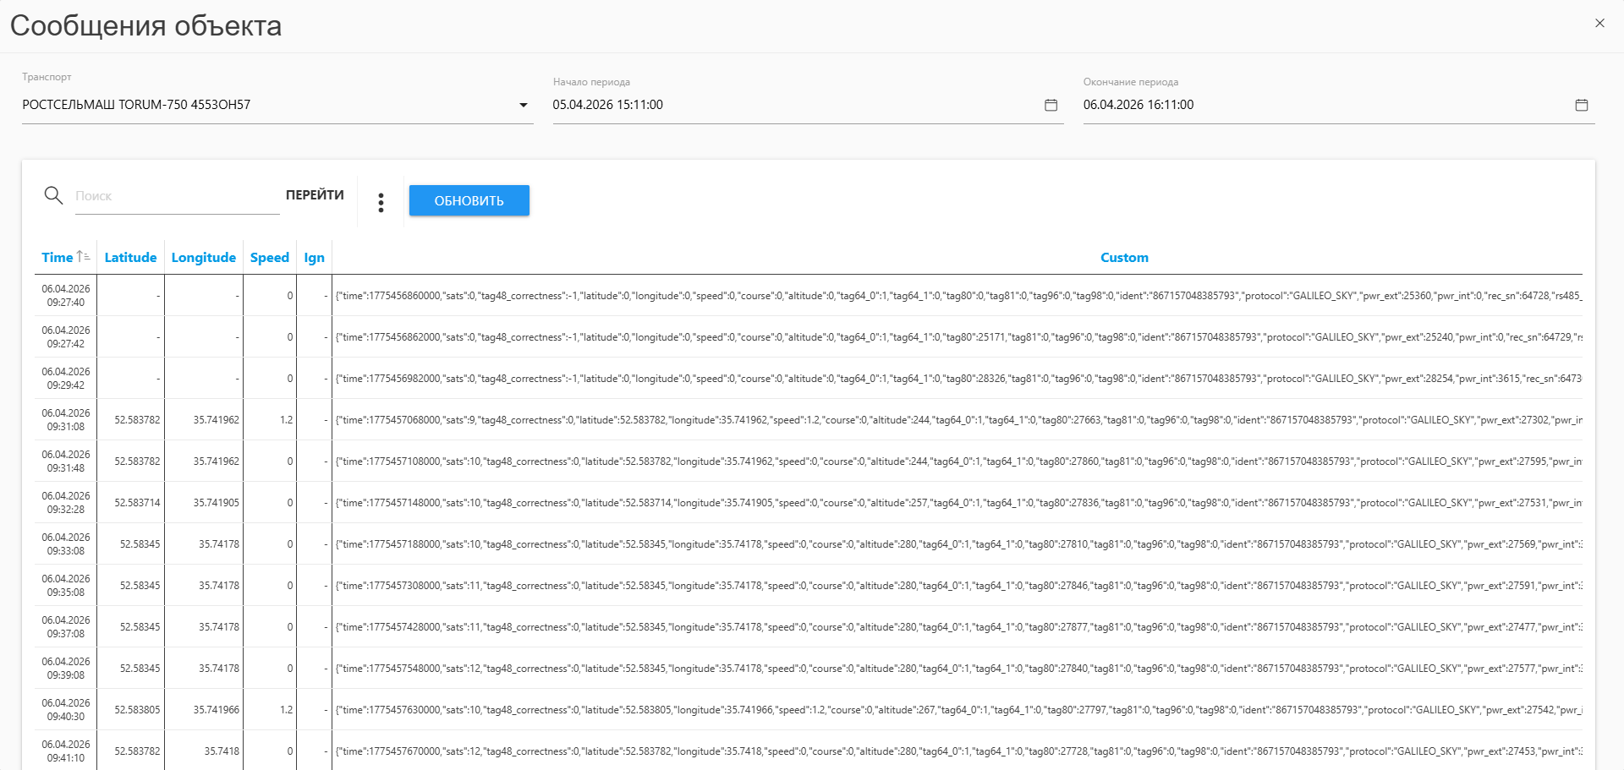Toggle sort arrow on Time column
This screenshot has height=770, width=1624.
coord(83,256)
